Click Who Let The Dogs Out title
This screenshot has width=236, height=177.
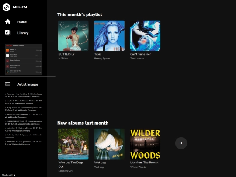(71, 164)
